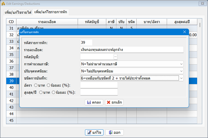This screenshot has width=208, height=138.
Task: Click the save icon on ตกลง button
Action: pyautogui.click(x=89, y=102)
